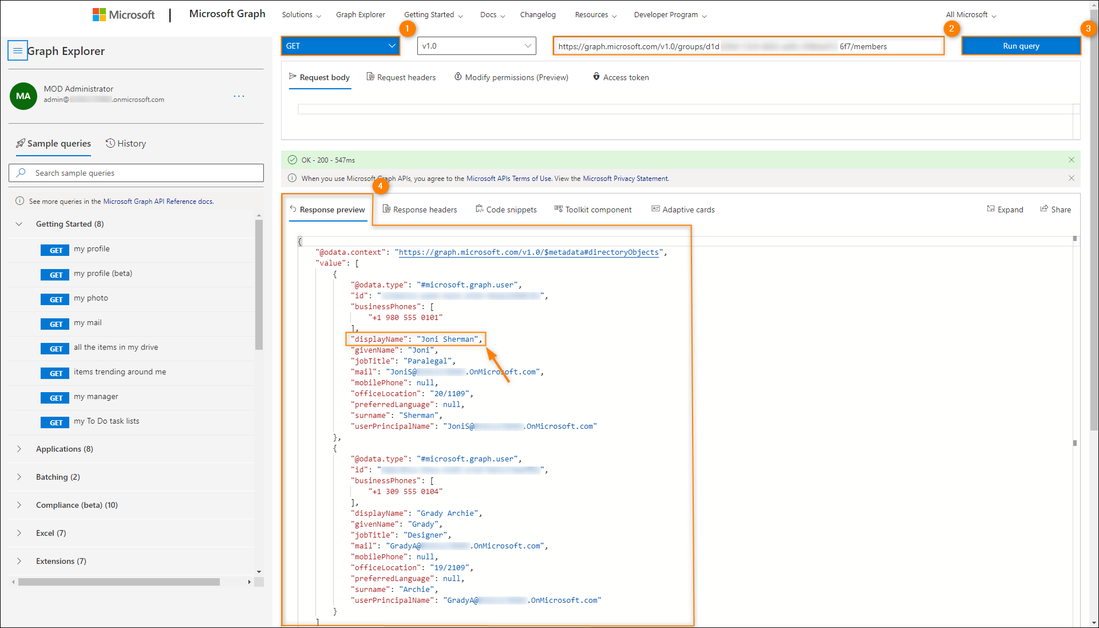Open the Developer Program menu
The height and width of the screenshot is (628, 1099).
(x=670, y=15)
